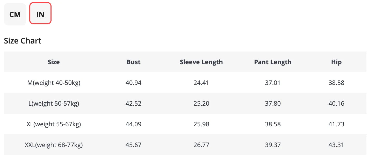Viewport: 369px width, 159px height.
Task: Select the XXL(weight 68-77kg) row label
Action: (x=54, y=145)
